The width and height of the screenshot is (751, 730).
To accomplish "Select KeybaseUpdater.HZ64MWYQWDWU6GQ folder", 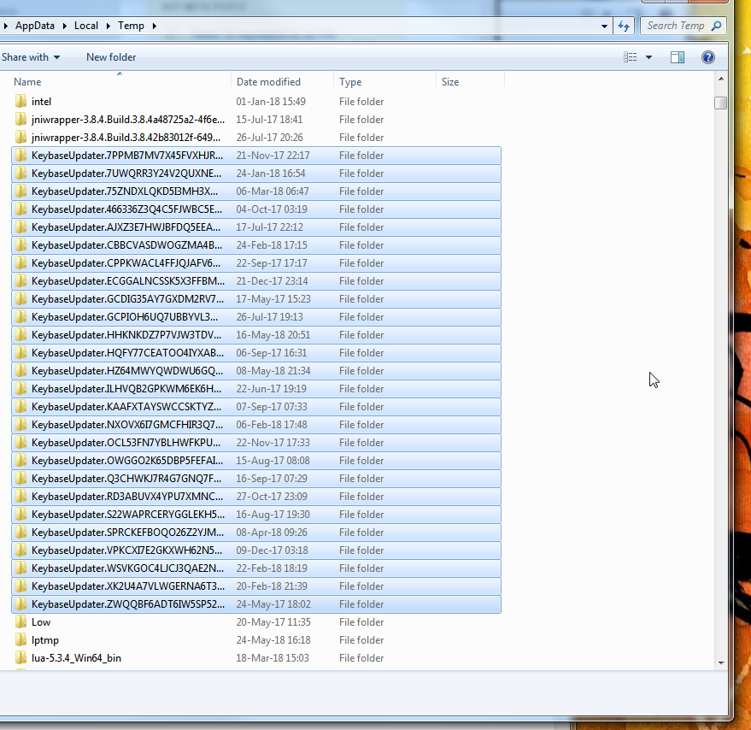I will coord(256,371).
